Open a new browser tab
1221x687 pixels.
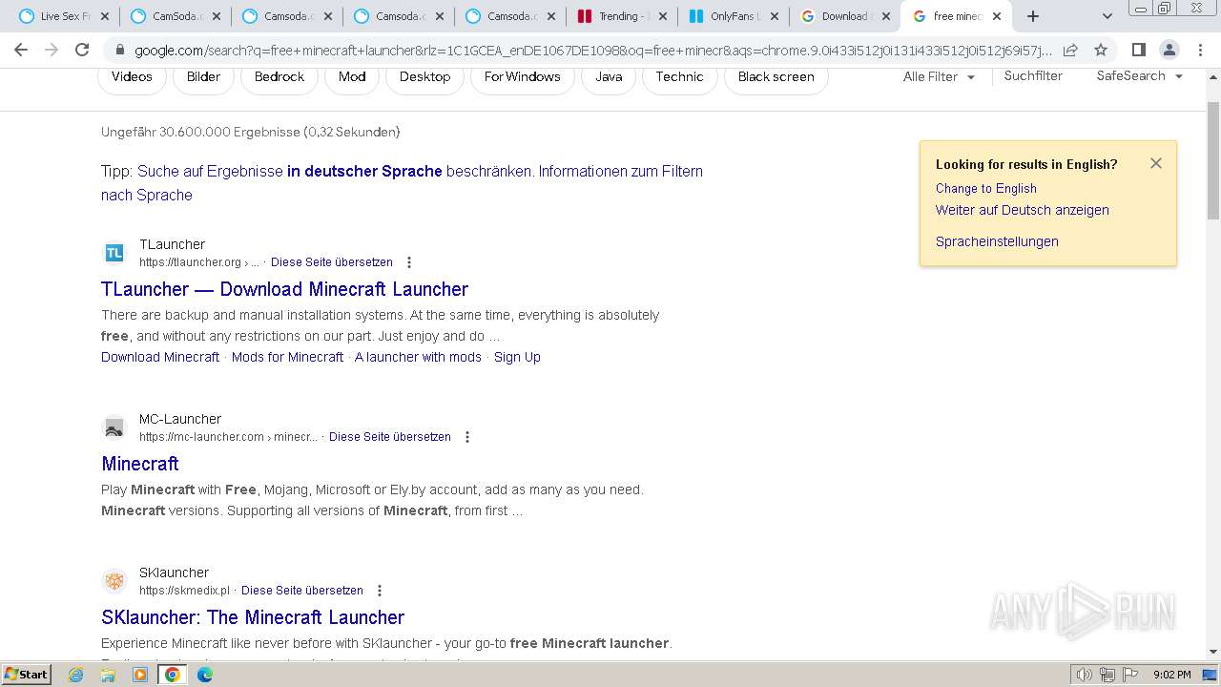(x=1032, y=16)
